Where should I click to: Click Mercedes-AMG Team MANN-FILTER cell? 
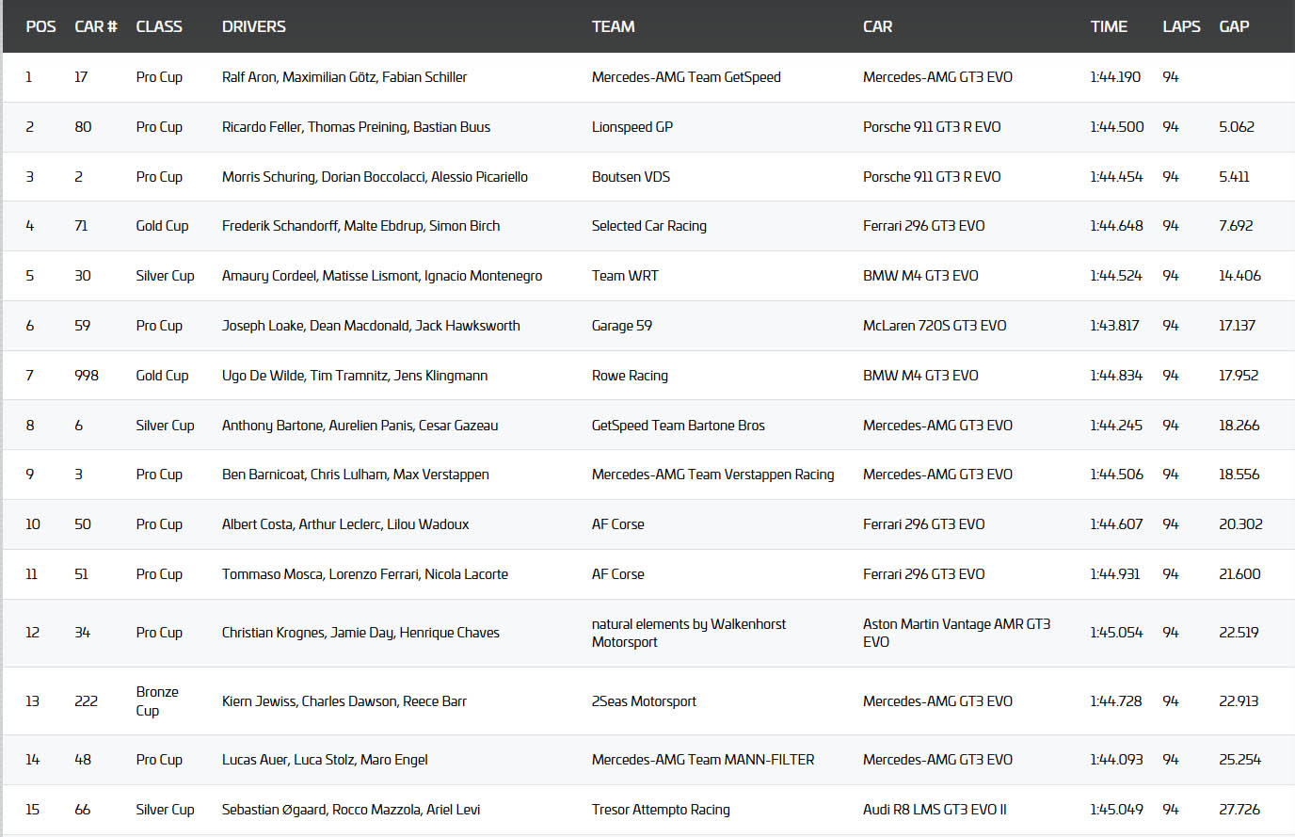point(703,760)
